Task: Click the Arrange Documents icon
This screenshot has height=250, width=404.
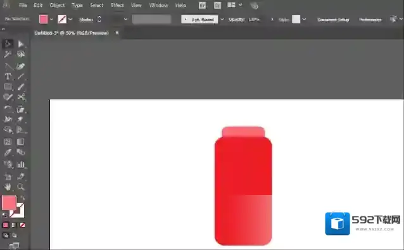Action: [231, 5]
